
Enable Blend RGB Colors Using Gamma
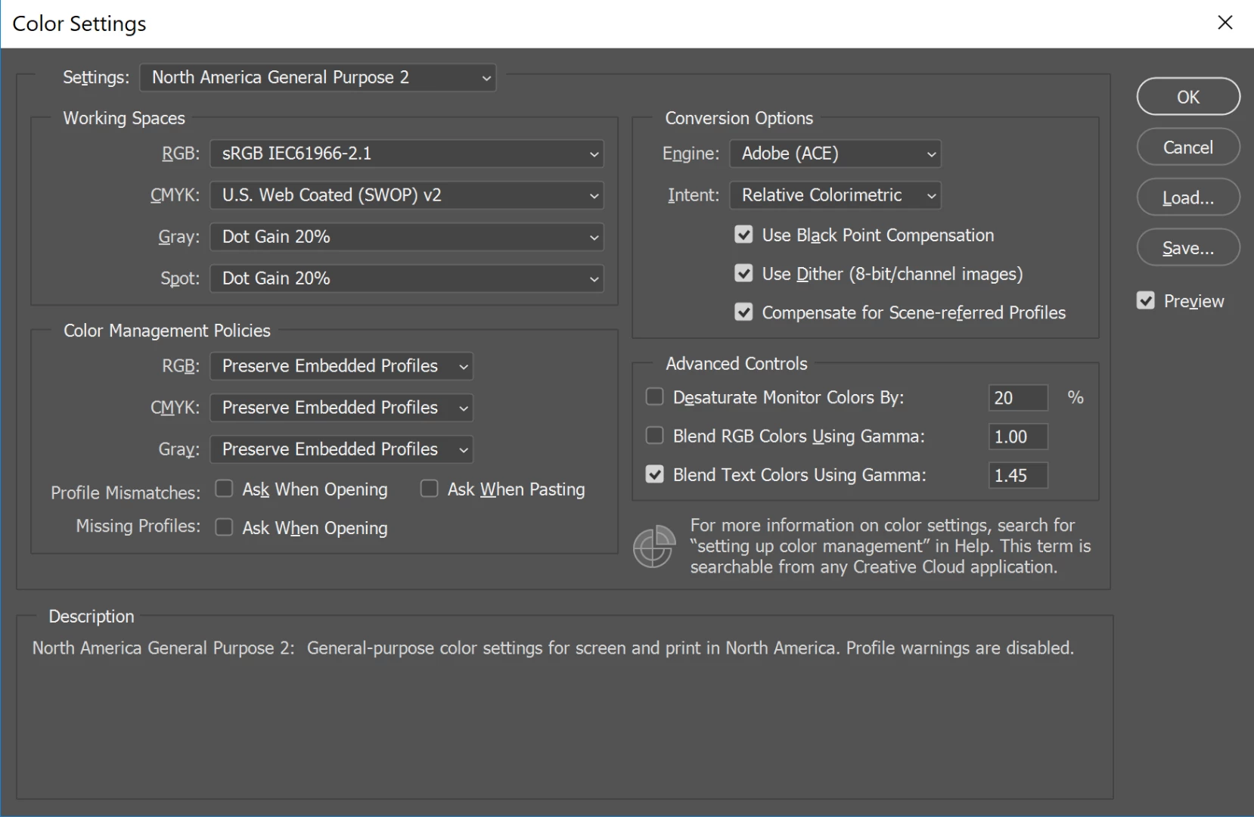tap(654, 436)
